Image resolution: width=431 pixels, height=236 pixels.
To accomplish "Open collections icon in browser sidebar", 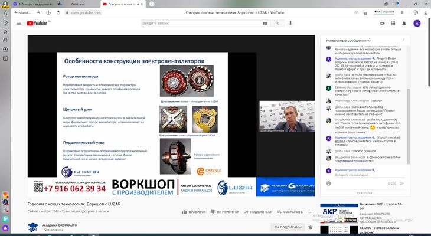I will 5,40.
